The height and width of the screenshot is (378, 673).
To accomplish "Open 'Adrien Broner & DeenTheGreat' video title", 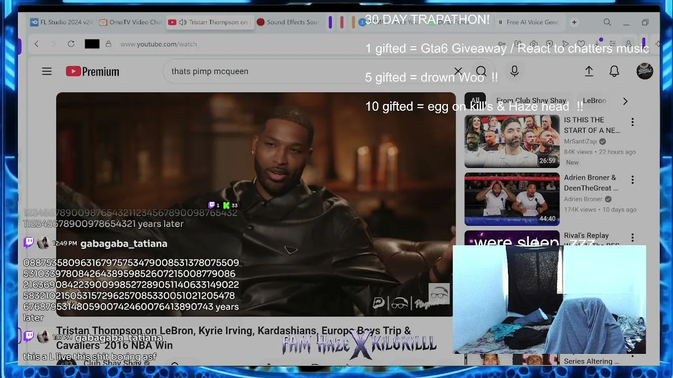I will 591,183.
